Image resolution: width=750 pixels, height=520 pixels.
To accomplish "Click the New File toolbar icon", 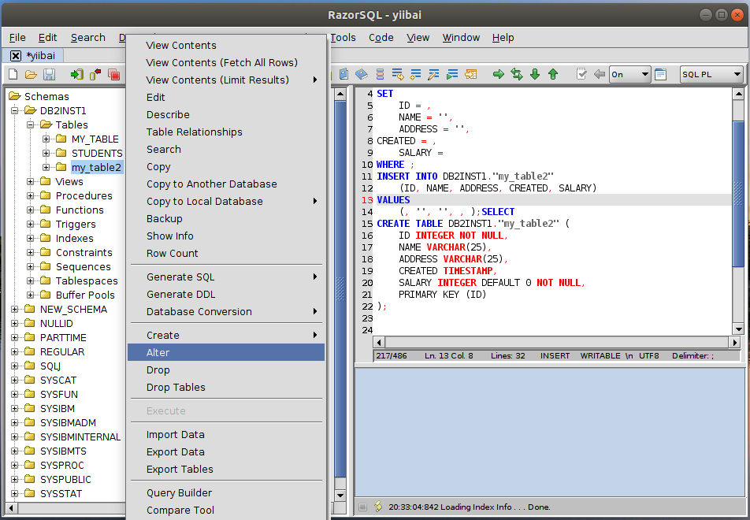I will pyautogui.click(x=13, y=74).
